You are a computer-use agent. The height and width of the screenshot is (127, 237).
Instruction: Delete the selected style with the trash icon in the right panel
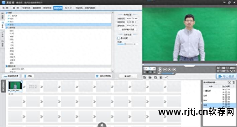click(234, 82)
